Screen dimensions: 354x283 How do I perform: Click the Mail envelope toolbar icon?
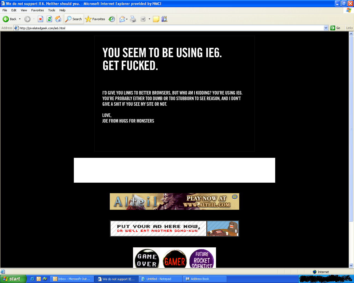[x=122, y=19]
